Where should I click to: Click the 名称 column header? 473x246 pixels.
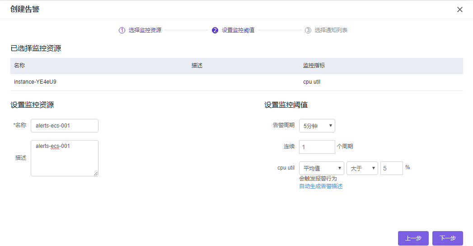click(19, 66)
